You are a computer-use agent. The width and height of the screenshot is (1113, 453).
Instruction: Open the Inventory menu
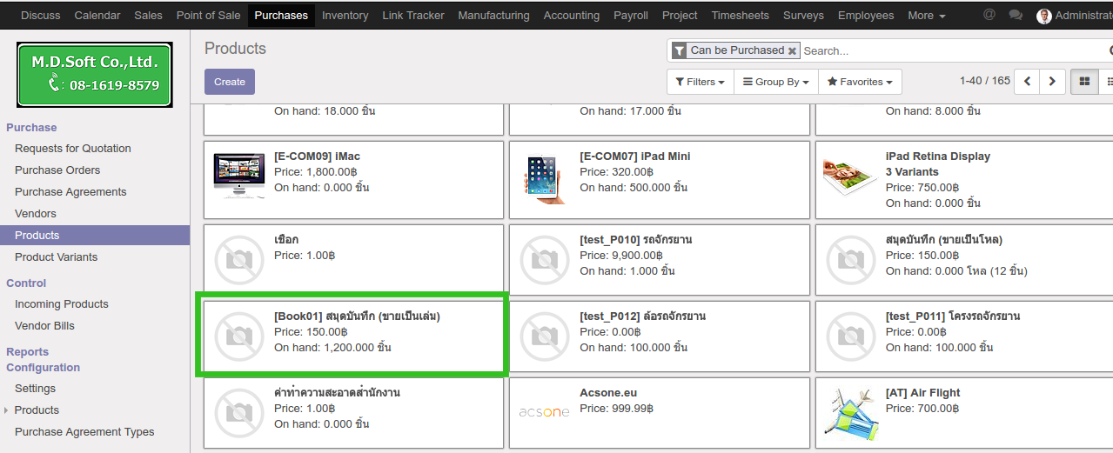click(x=345, y=16)
